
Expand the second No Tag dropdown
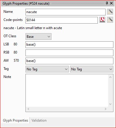(x=92, y=69)
